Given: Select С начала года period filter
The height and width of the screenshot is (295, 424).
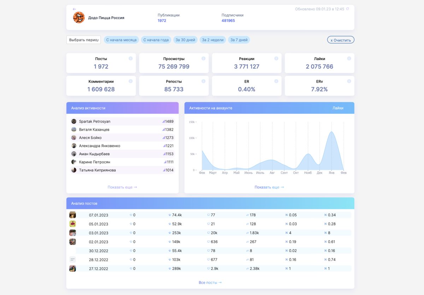Looking at the screenshot, I should (x=156, y=40).
